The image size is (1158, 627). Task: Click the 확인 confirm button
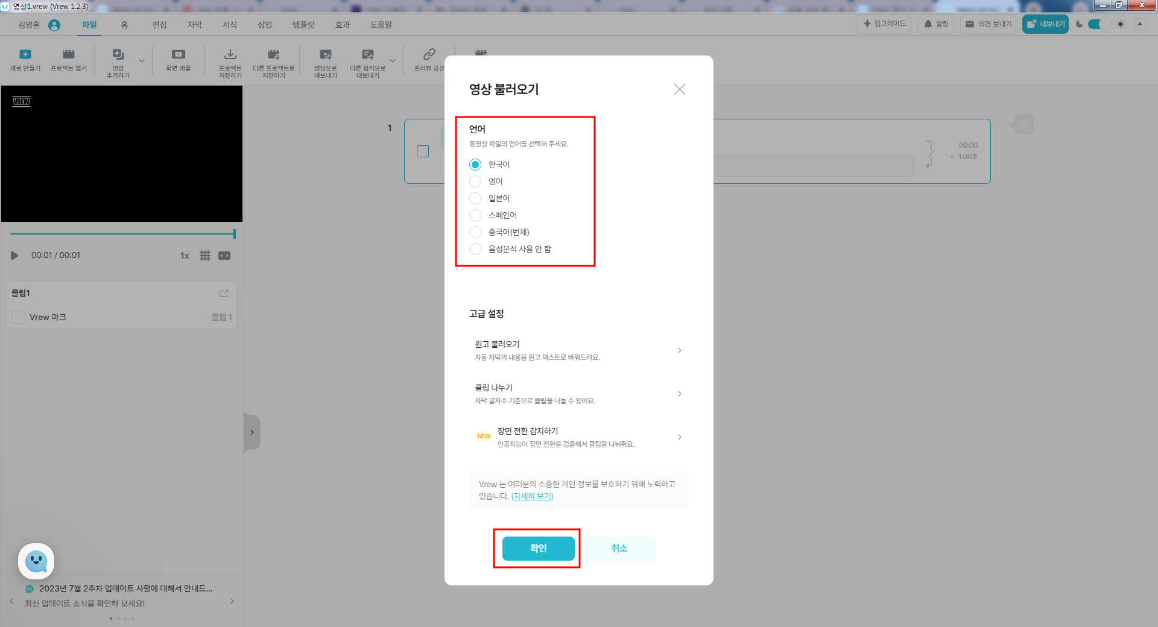pos(537,549)
